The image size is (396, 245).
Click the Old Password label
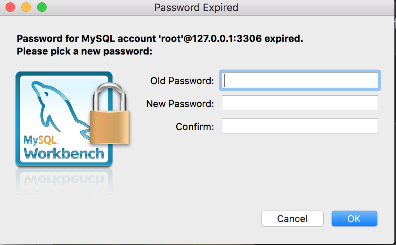pyautogui.click(x=182, y=81)
